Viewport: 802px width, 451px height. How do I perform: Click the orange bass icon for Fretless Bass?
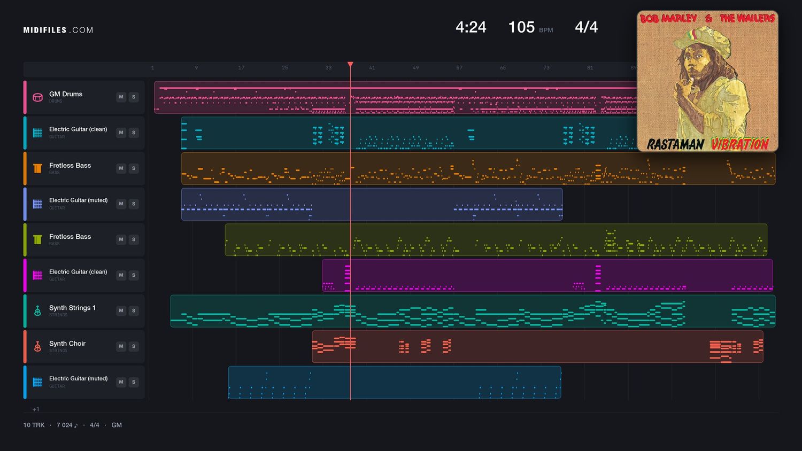37,168
